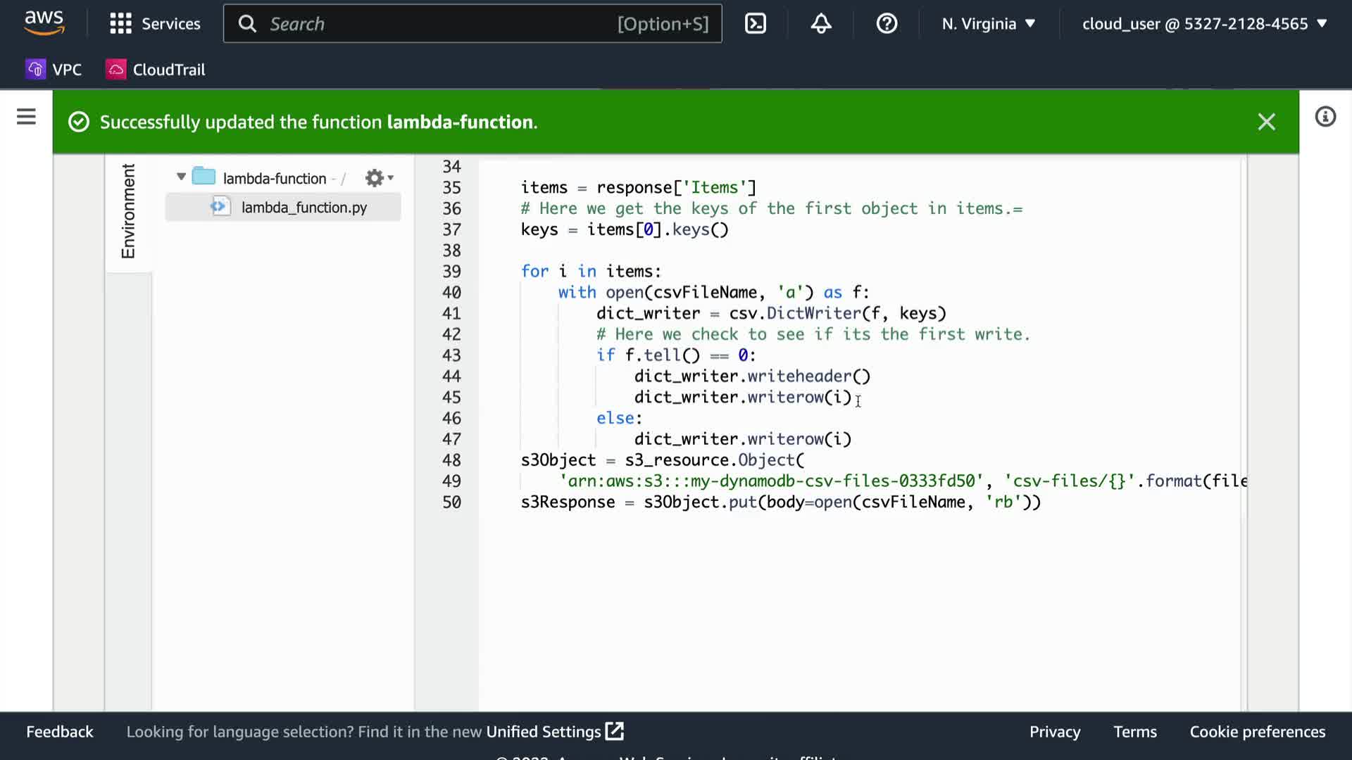Open the N. Virginia region dropdown
The width and height of the screenshot is (1352, 760).
(988, 24)
